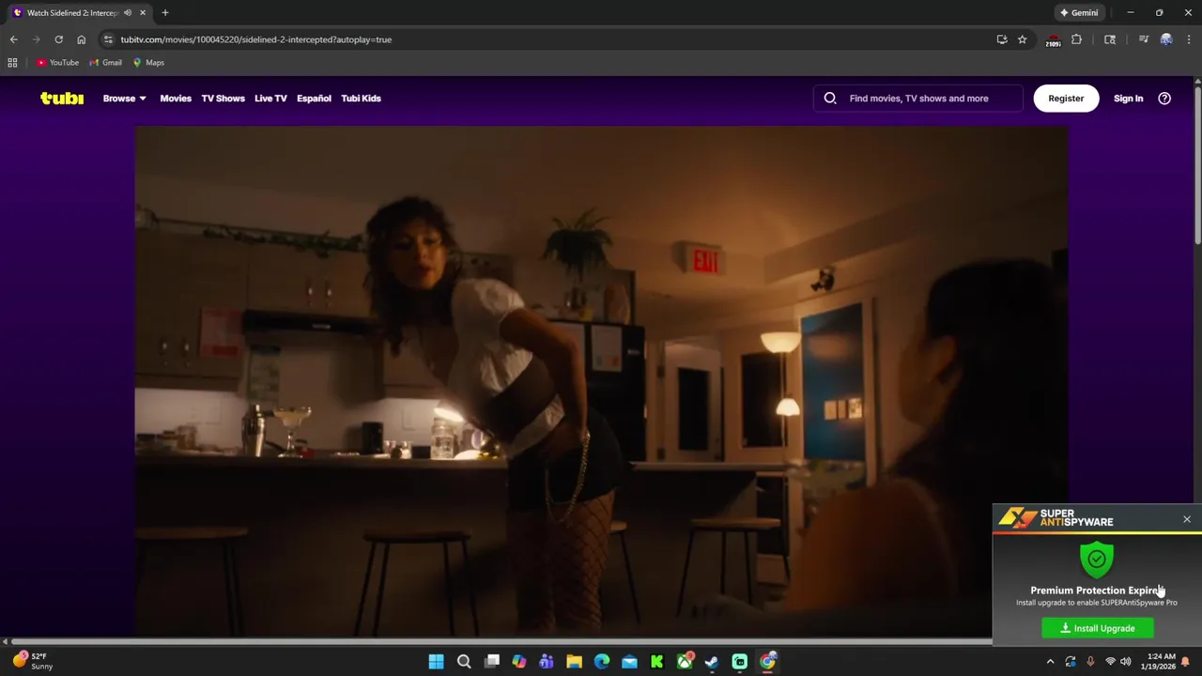Open the Chrome apps grid icon
Image resolution: width=1202 pixels, height=676 pixels.
tap(12, 63)
